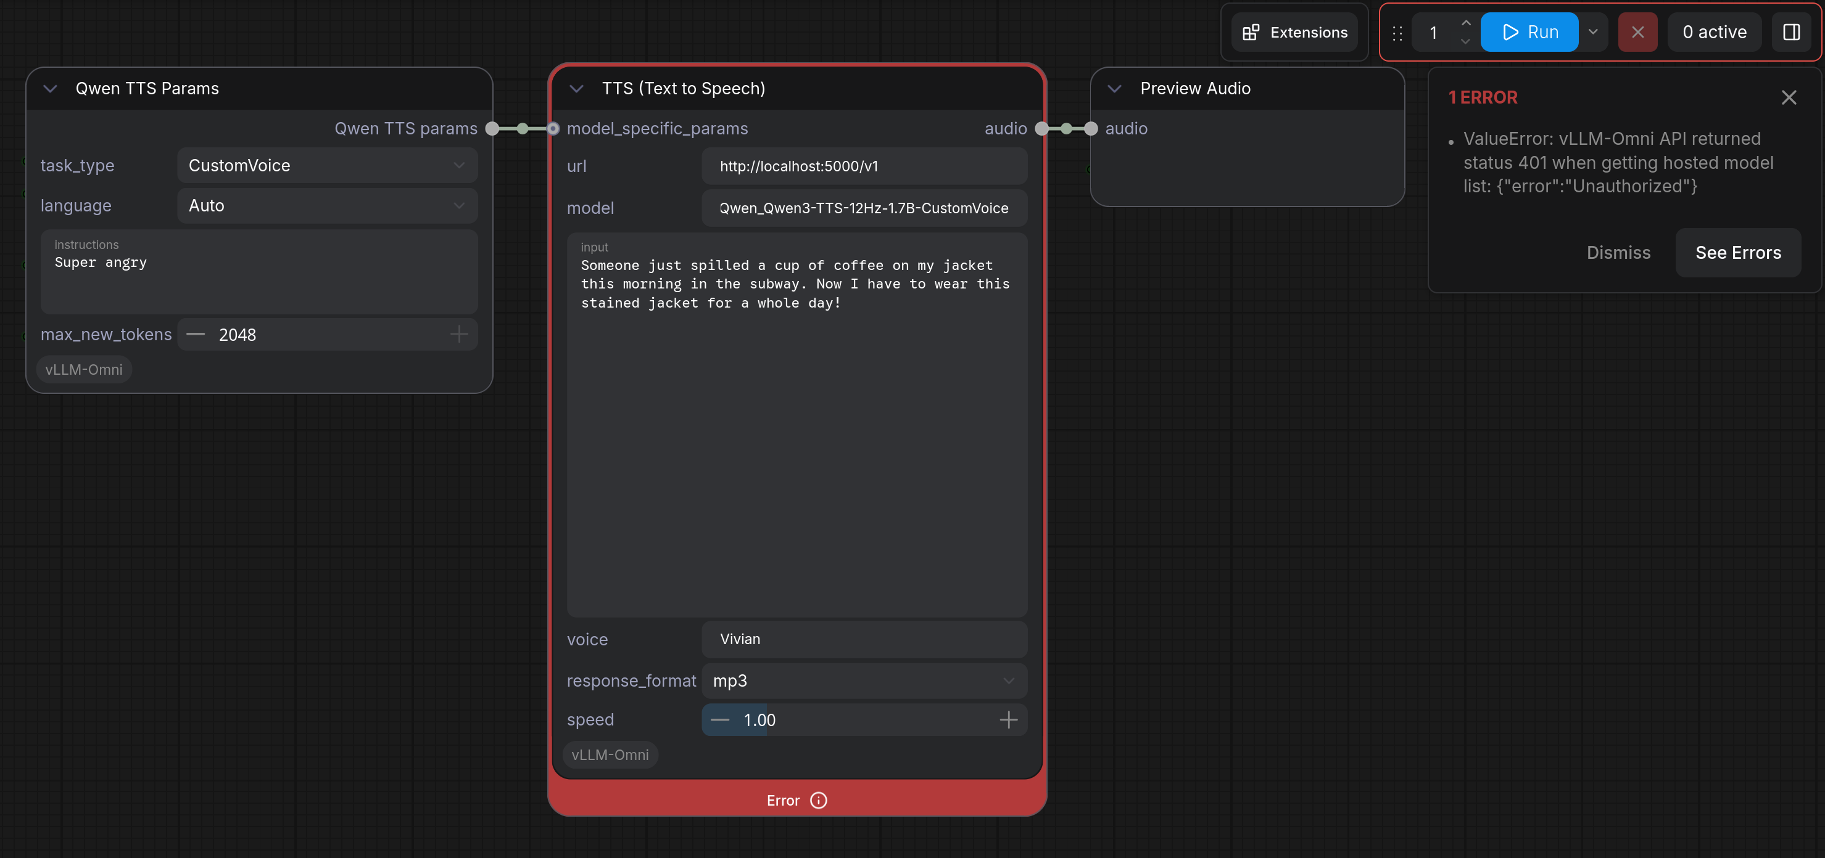Open the language Auto dropdown
Image resolution: width=1825 pixels, height=858 pixels.
click(x=326, y=205)
